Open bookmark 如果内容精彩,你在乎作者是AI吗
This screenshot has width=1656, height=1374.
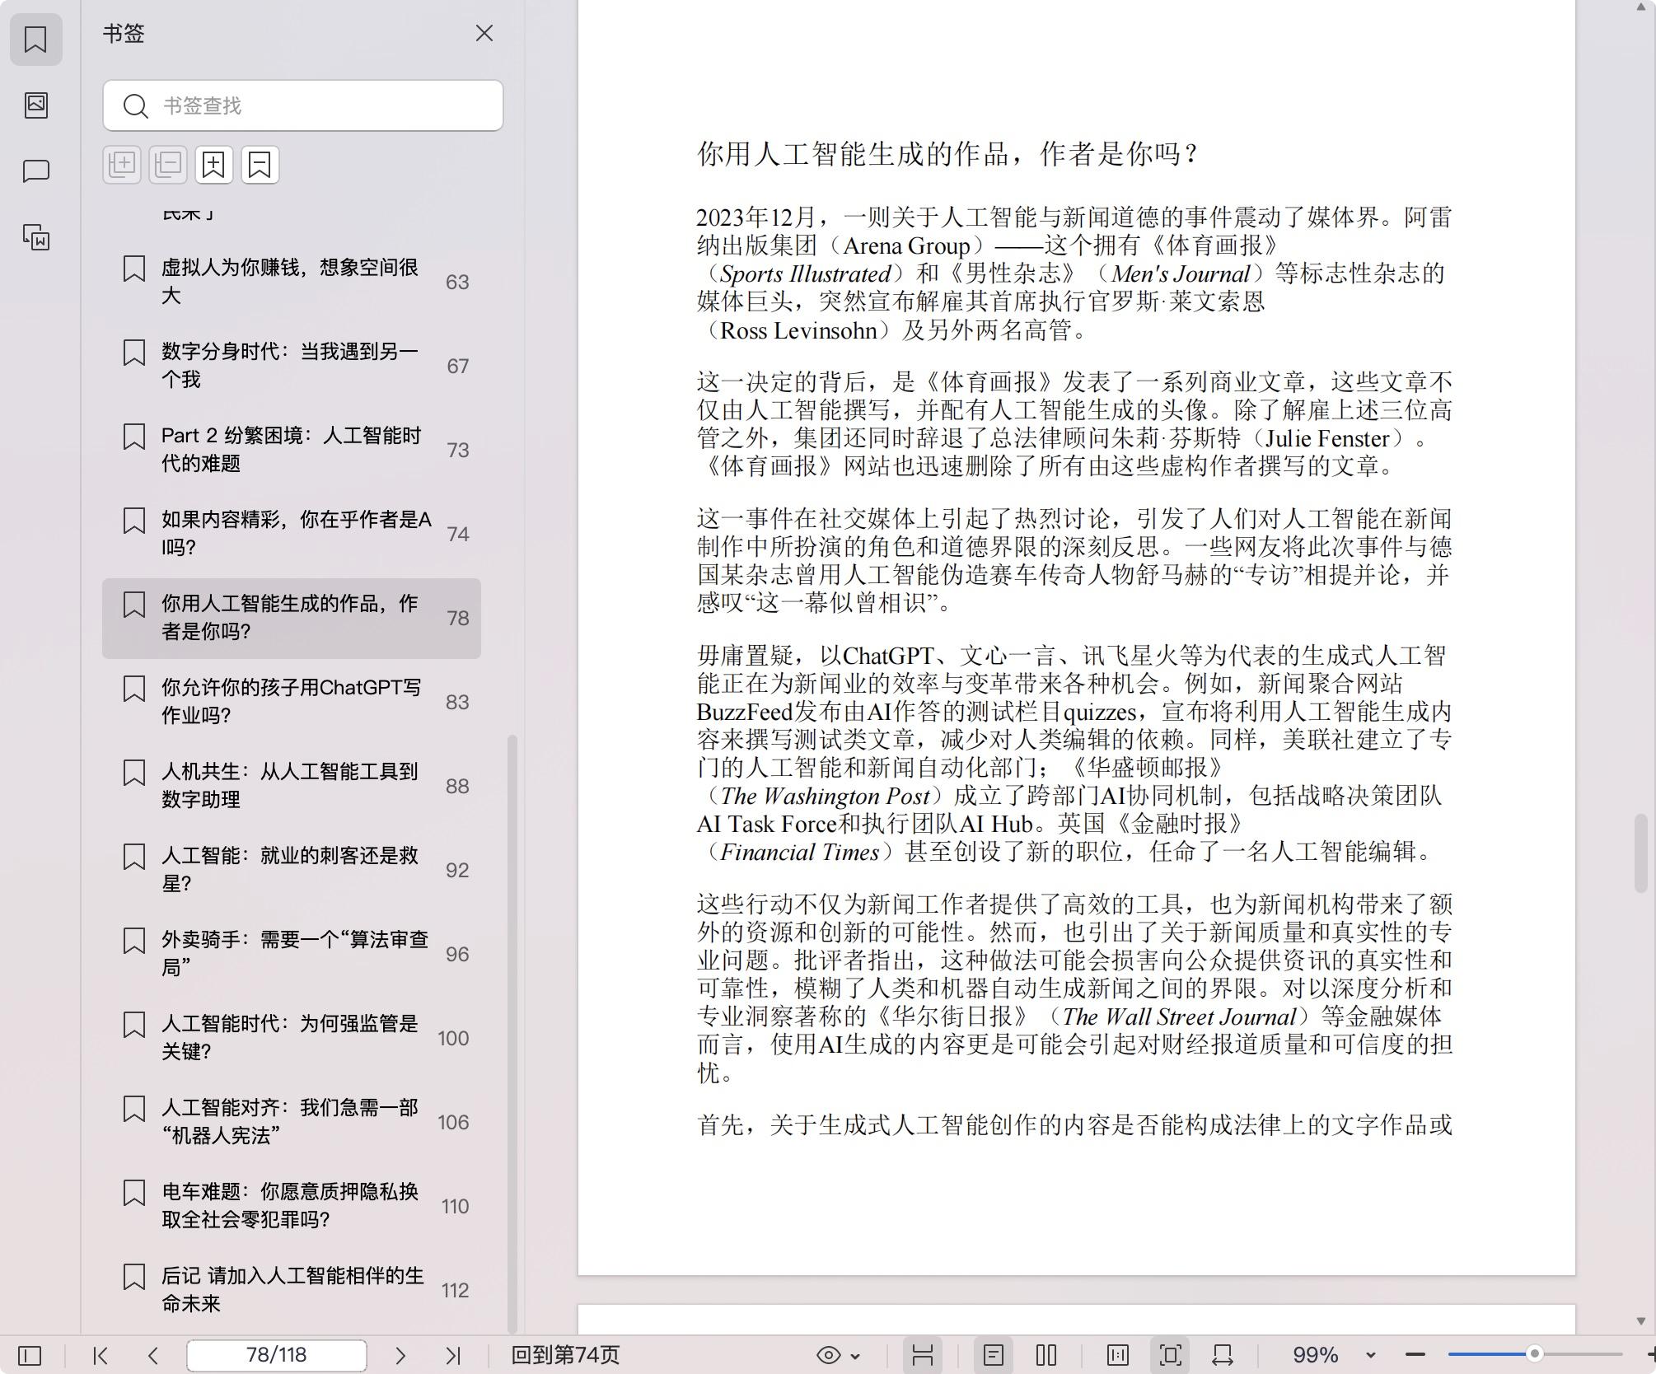click(292, 534)
